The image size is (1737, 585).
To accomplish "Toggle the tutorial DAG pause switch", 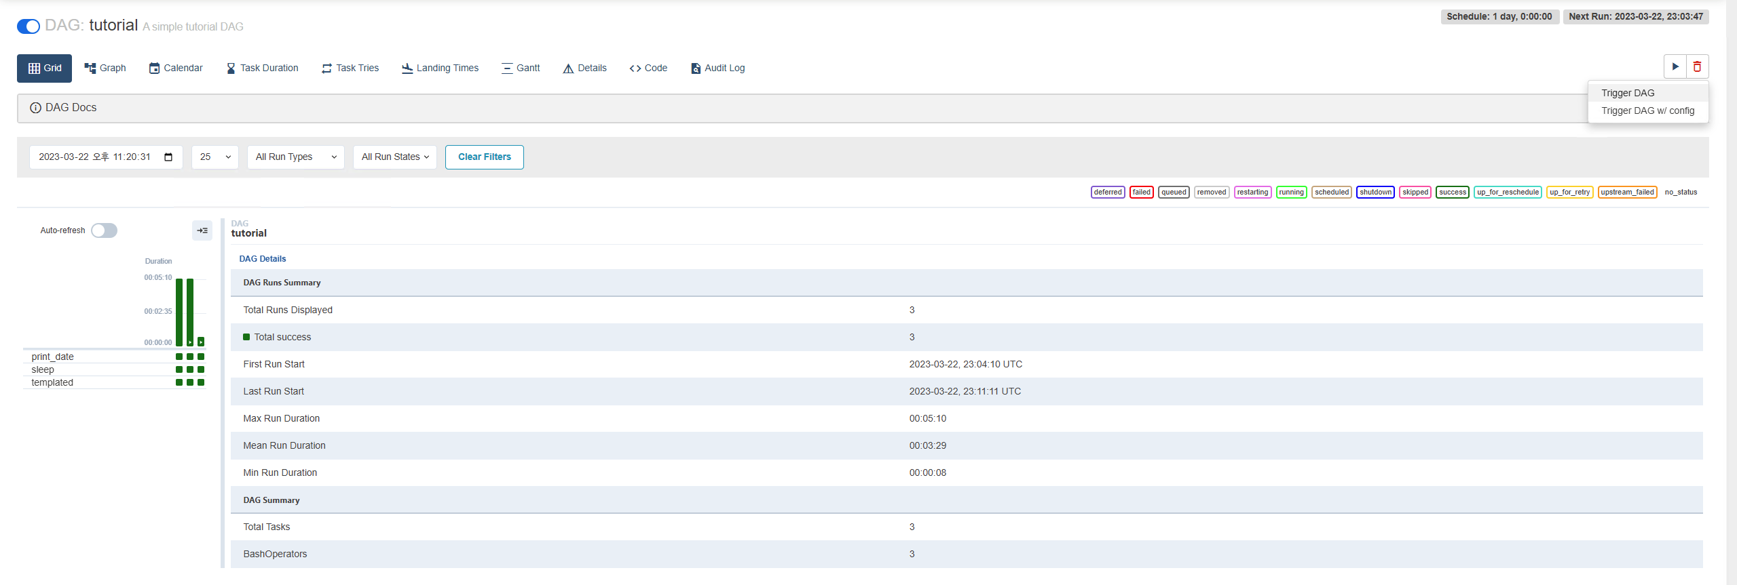I will coord(29,26).
